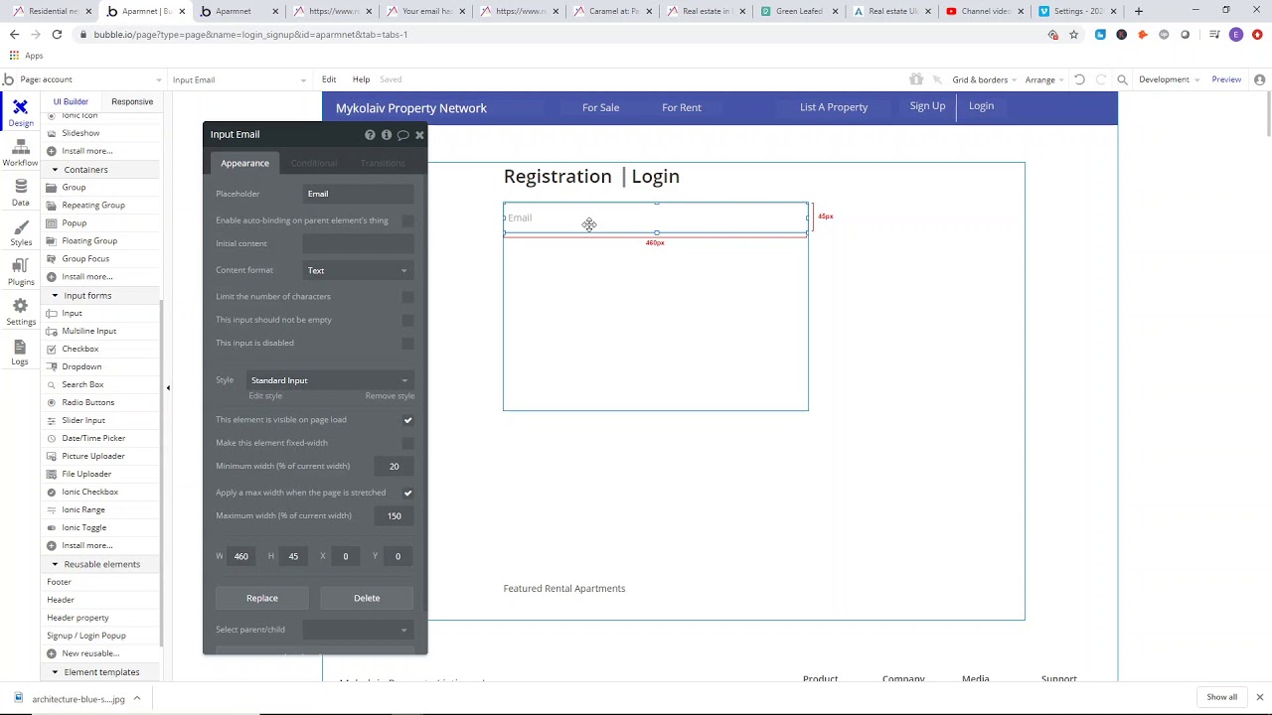1272x715 pixels.
Task: Open the comment bubble icon in Input Email panel
Action: click(402, 134)
